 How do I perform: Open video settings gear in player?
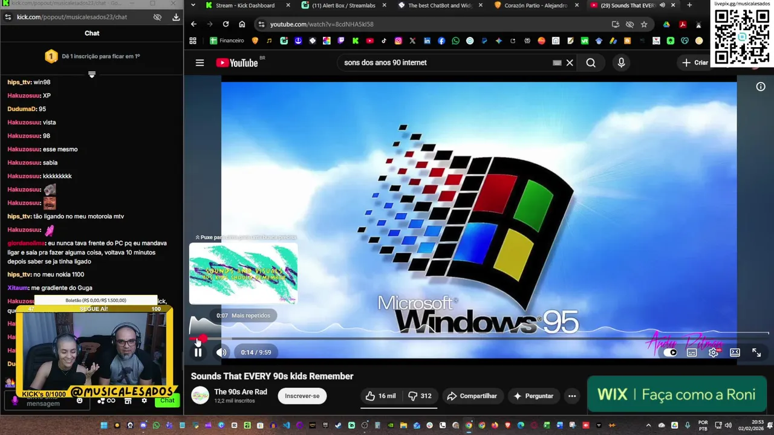coord(714,352)
